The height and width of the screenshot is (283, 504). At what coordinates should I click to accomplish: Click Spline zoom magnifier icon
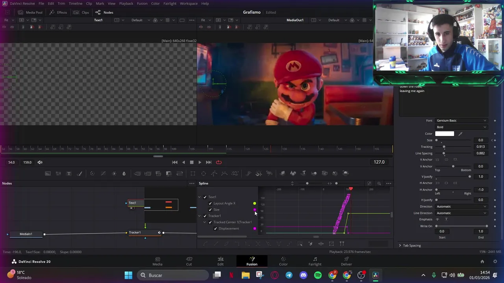click(x=379, y=184)
